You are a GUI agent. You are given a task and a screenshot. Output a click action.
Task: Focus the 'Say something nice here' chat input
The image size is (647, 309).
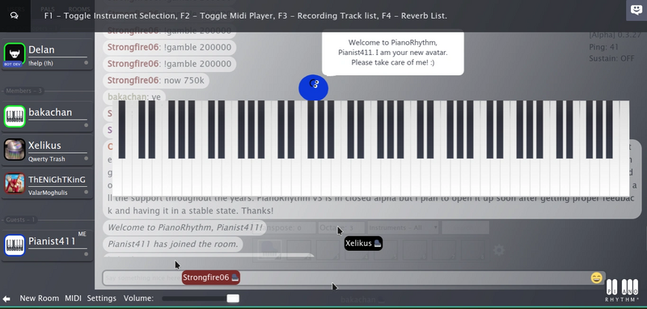tap(354, 278)
